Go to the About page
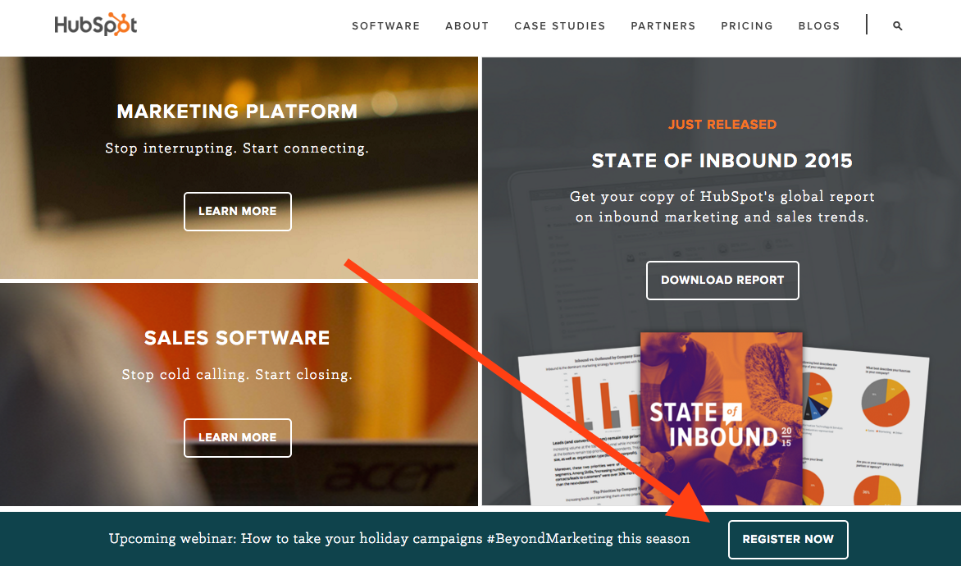The image size is (961, 566). (467, 25)
